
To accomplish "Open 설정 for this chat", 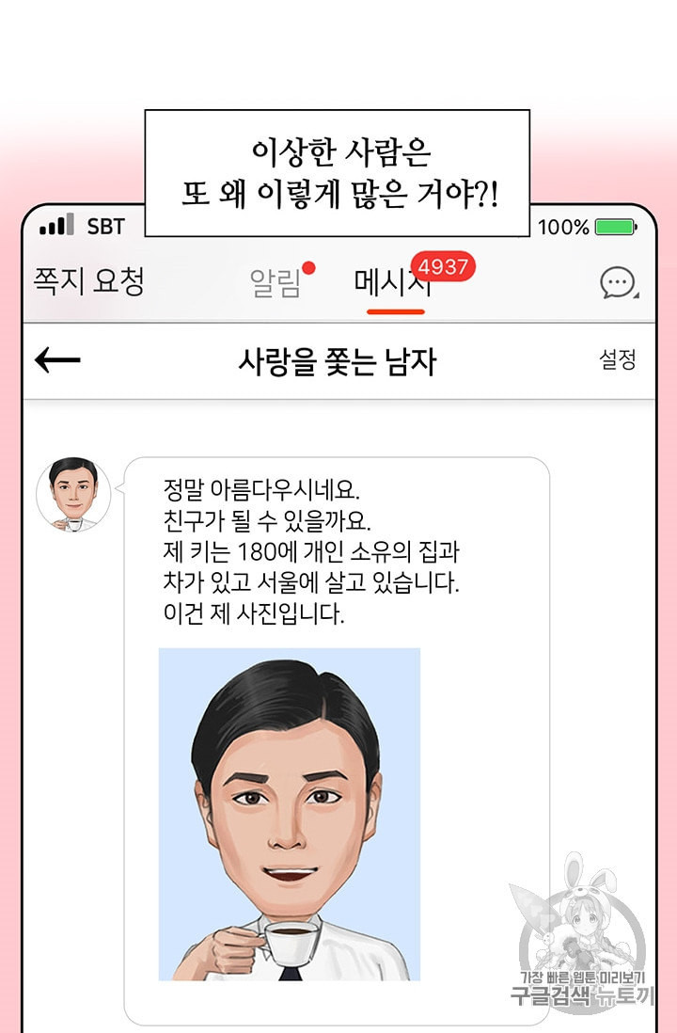I will pos(618,359).
